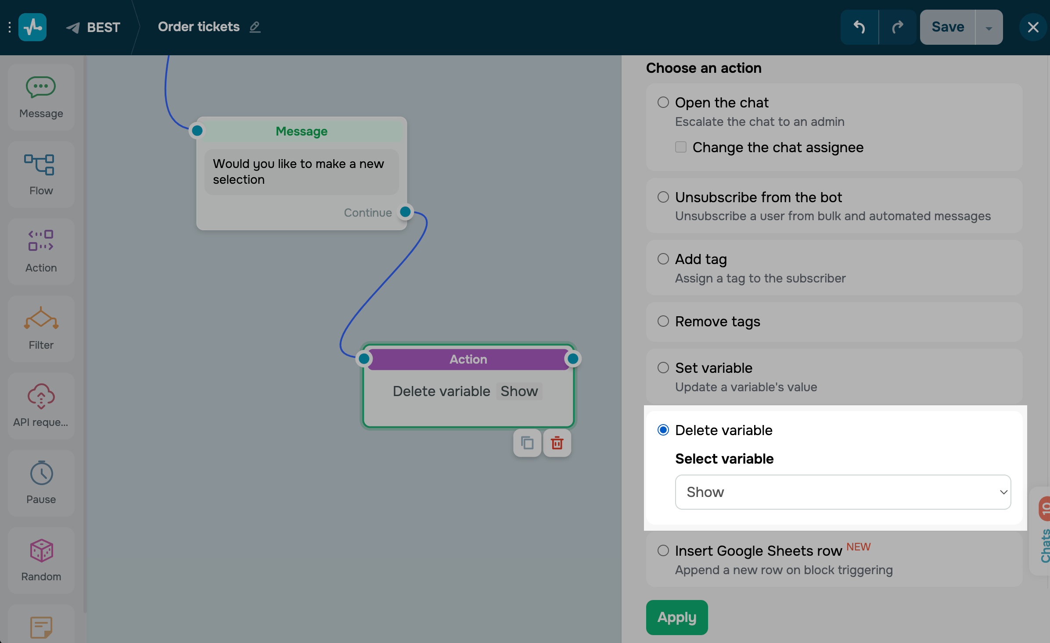Click the Message block input connector dot
Screen dimensions: 1050x643
coord(197,130)
